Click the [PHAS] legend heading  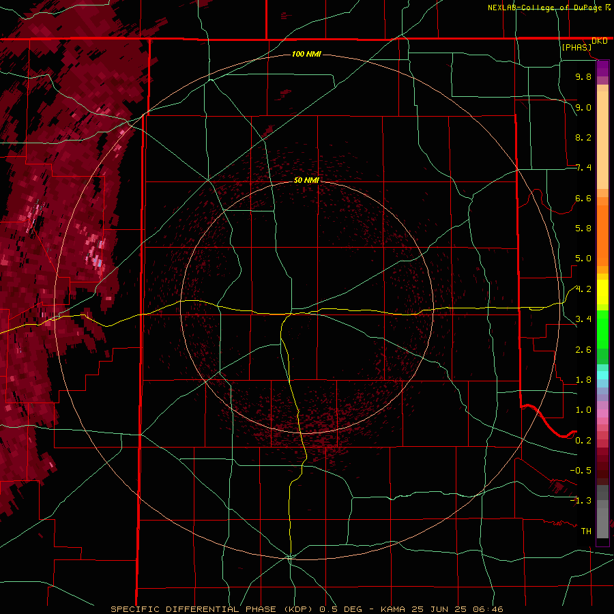576,48
